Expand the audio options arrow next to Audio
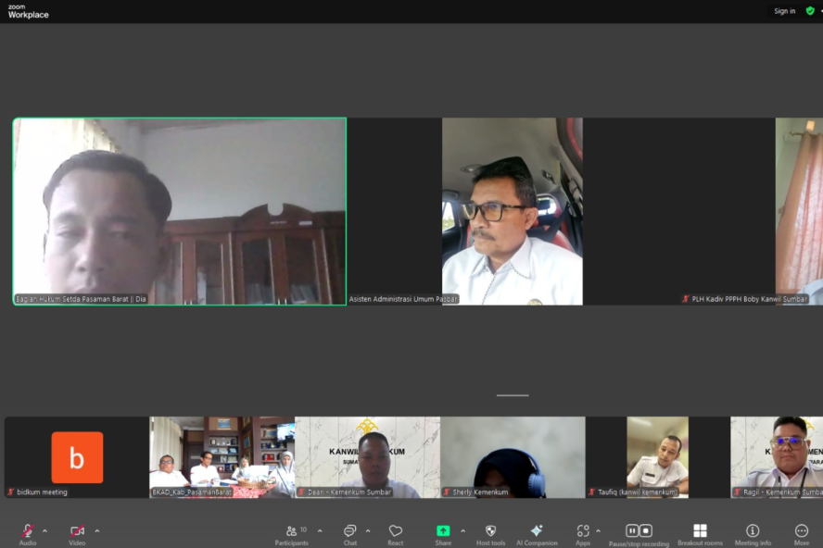 tap(46, 530)
